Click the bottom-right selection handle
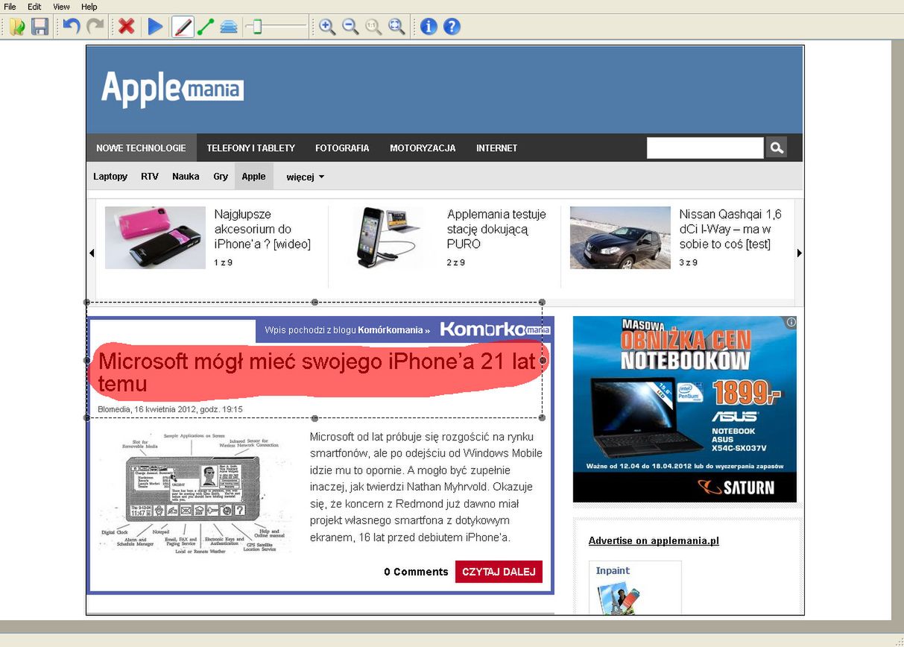Viewport: 904px width, 647px height. coord(542,417)
